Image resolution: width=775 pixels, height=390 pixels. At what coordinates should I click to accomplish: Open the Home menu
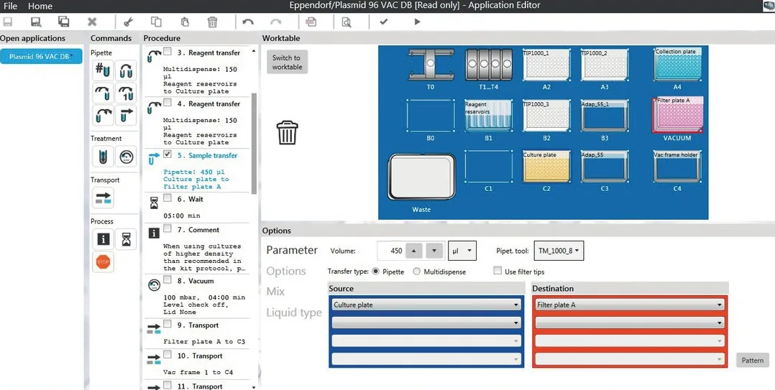point(40,6)
